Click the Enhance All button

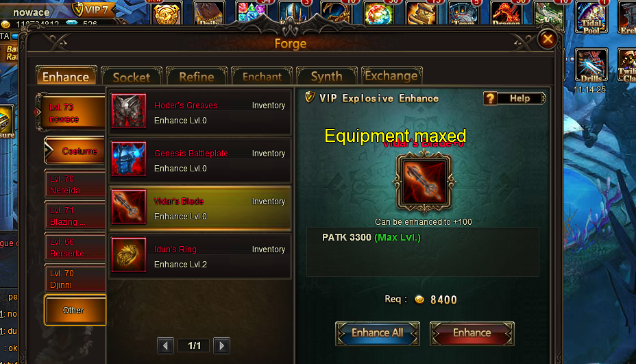[x=377, y=333]
